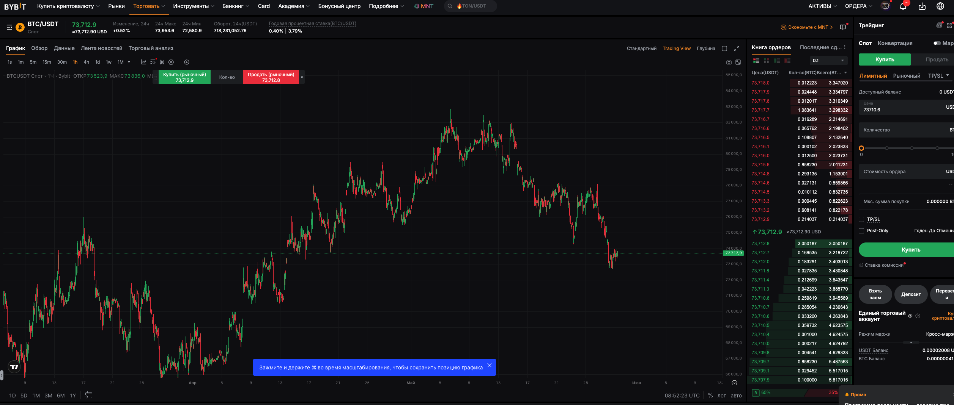Toggle the margin switch

coord(937,43)
